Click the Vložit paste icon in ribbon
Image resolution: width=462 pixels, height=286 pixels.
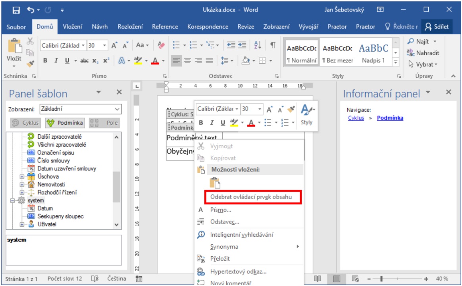tap(14, 51)
